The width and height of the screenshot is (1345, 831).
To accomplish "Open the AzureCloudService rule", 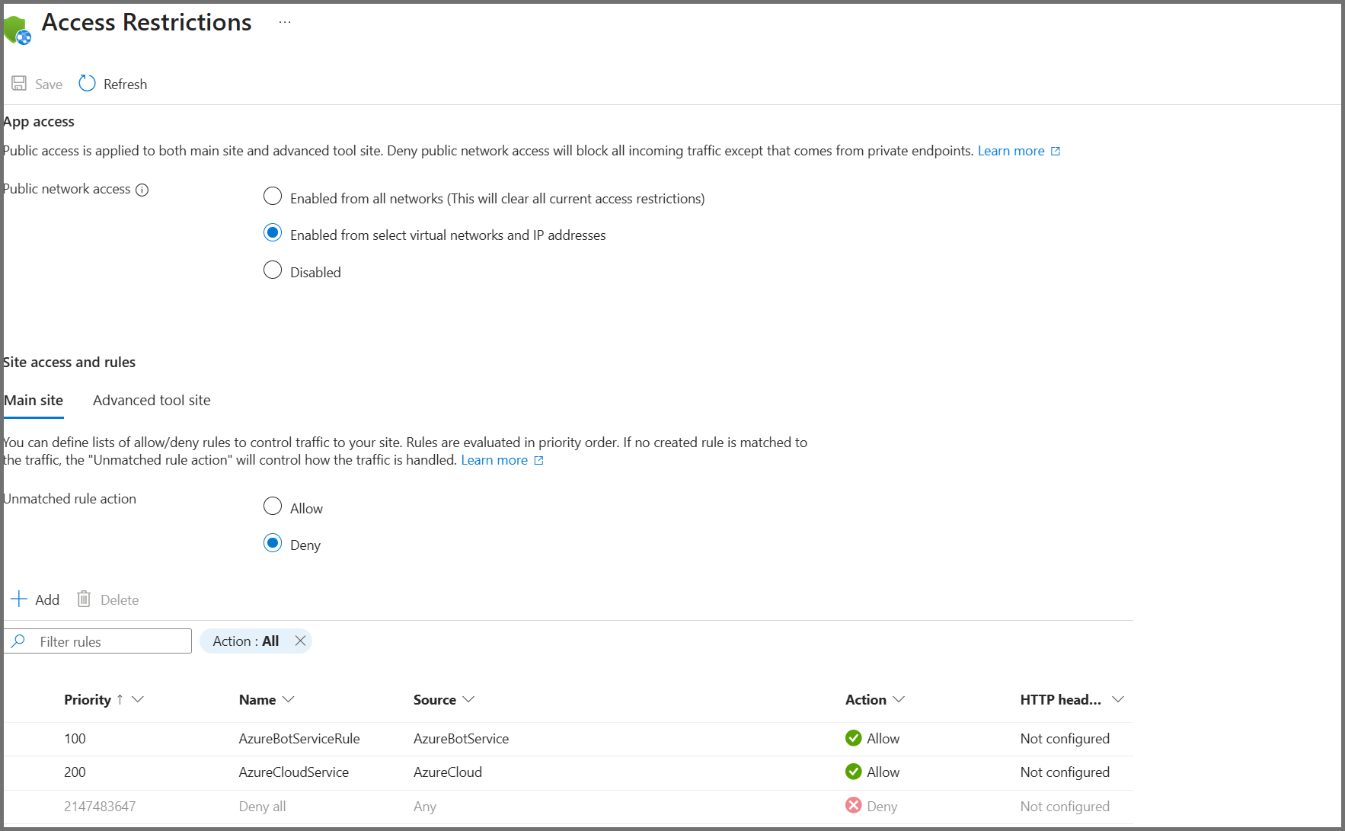I will click(293, 772).
